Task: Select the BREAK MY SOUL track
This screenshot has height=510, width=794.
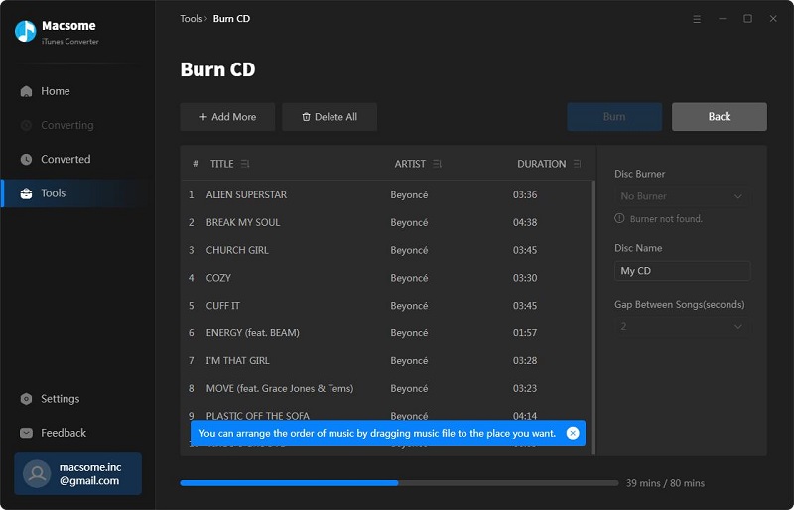Action: tap(385, 222)
